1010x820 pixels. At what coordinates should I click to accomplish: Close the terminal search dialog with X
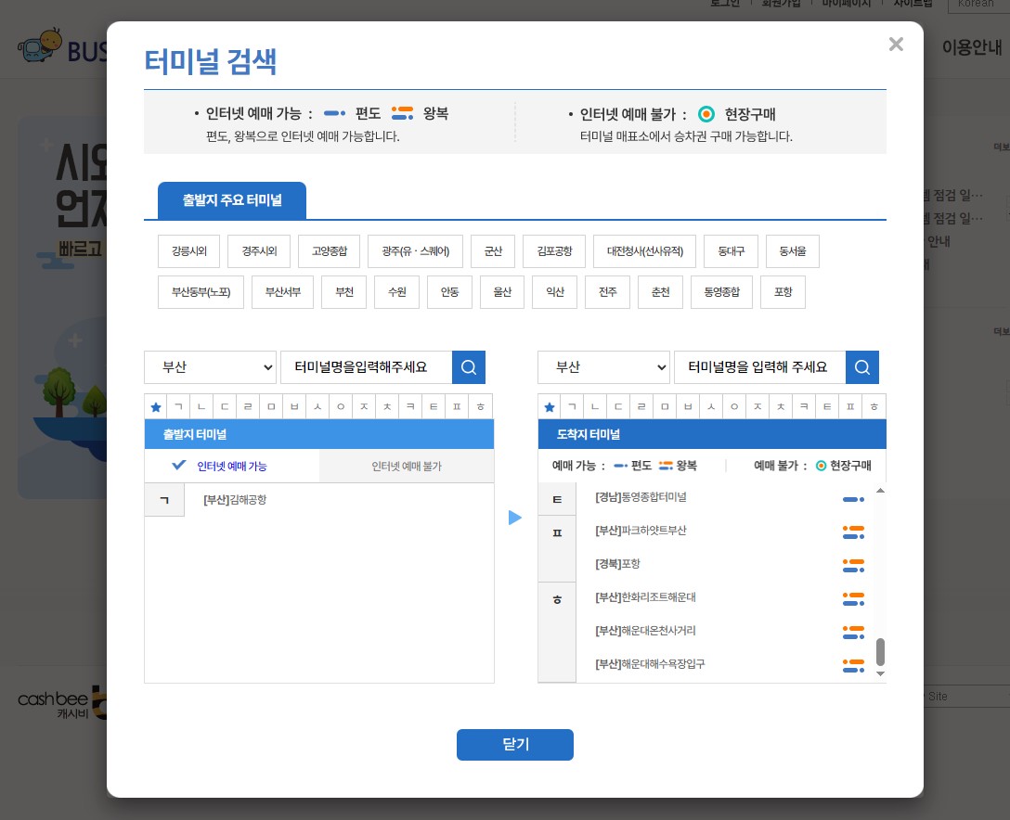click(896, 45)
